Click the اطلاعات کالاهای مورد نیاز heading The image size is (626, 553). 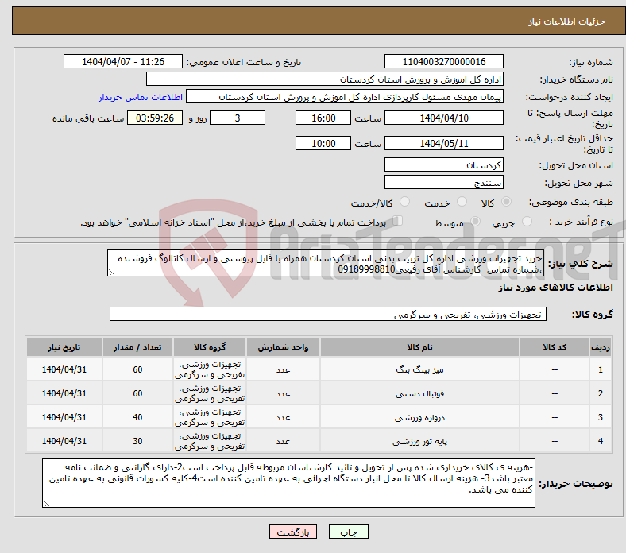tap(555, 288)
